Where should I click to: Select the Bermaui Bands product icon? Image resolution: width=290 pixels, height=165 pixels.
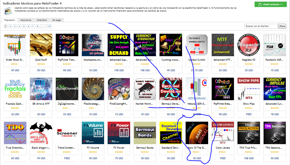click(145, 133)
